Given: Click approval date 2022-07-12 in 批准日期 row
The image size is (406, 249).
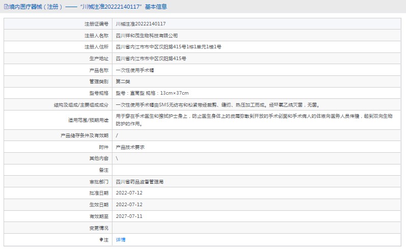Looking at the screenshot, I should pos(129,193).
